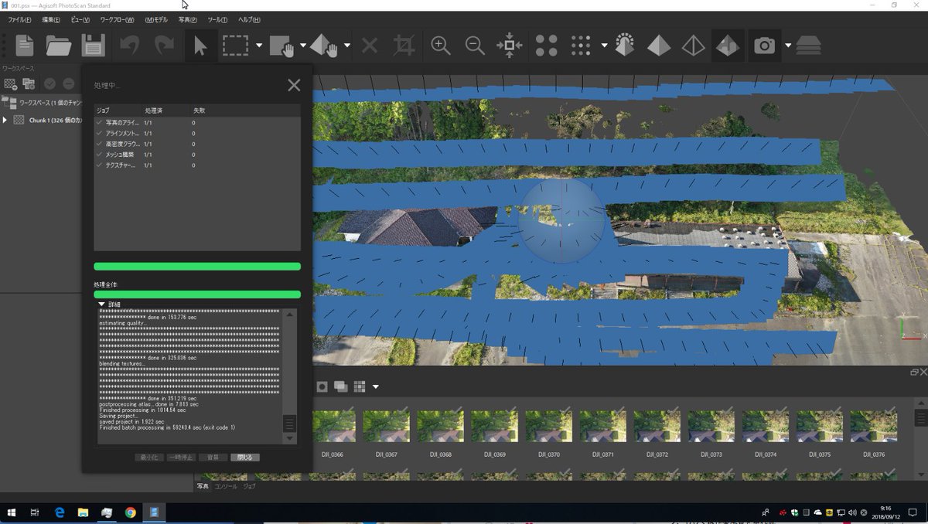Image resolution: width=928 pixels, height=524 pixels.
Task: Click the Reset view arrows icon
Action: (x=510, y=46)
